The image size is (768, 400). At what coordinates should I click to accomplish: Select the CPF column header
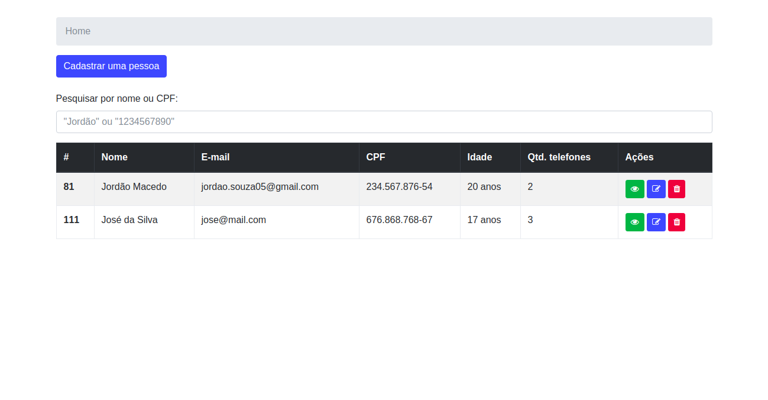coord(375,157)
